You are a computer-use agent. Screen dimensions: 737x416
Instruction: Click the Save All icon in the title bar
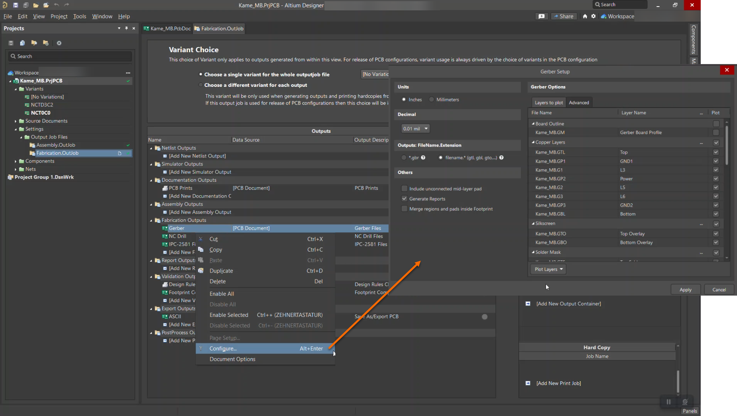coord(25,5)
